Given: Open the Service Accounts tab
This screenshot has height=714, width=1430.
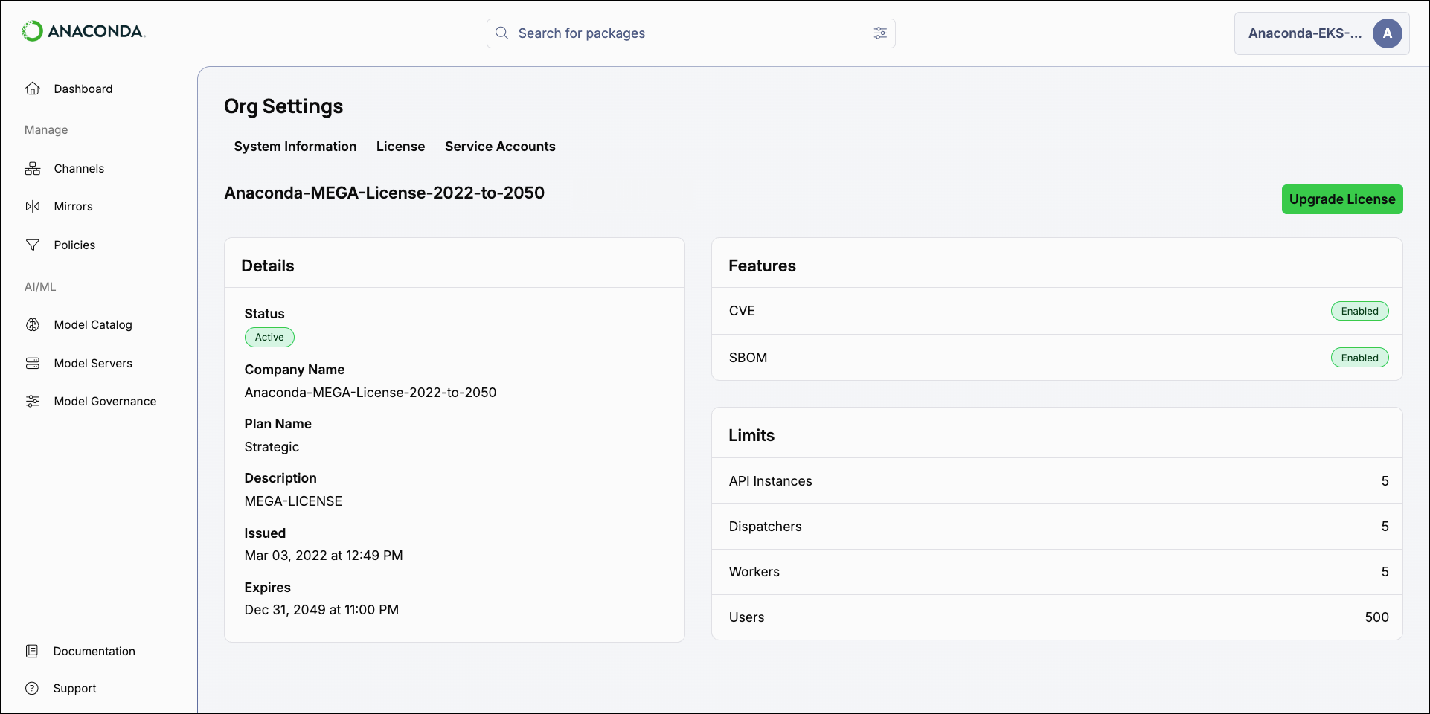Looking at the screenshot, I should tap(499, 147).
